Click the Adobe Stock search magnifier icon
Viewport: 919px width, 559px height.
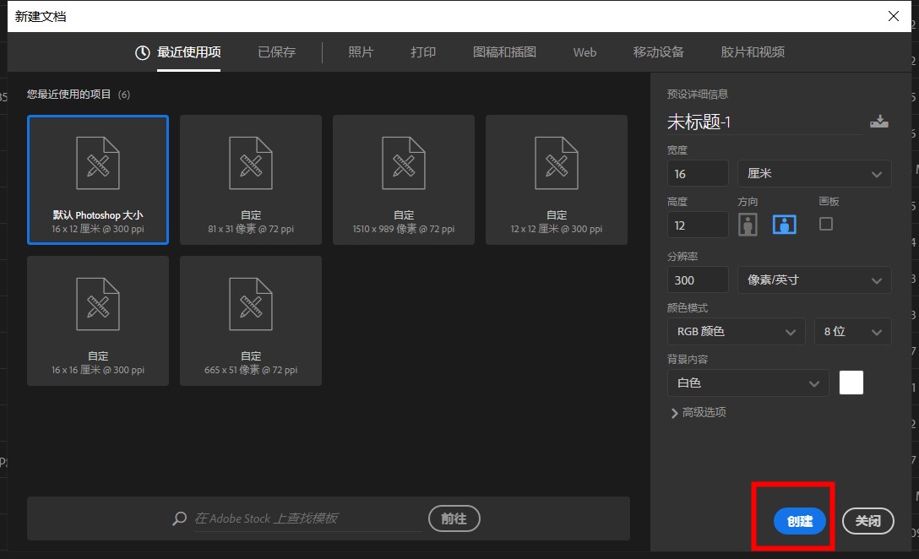[179, 518]
